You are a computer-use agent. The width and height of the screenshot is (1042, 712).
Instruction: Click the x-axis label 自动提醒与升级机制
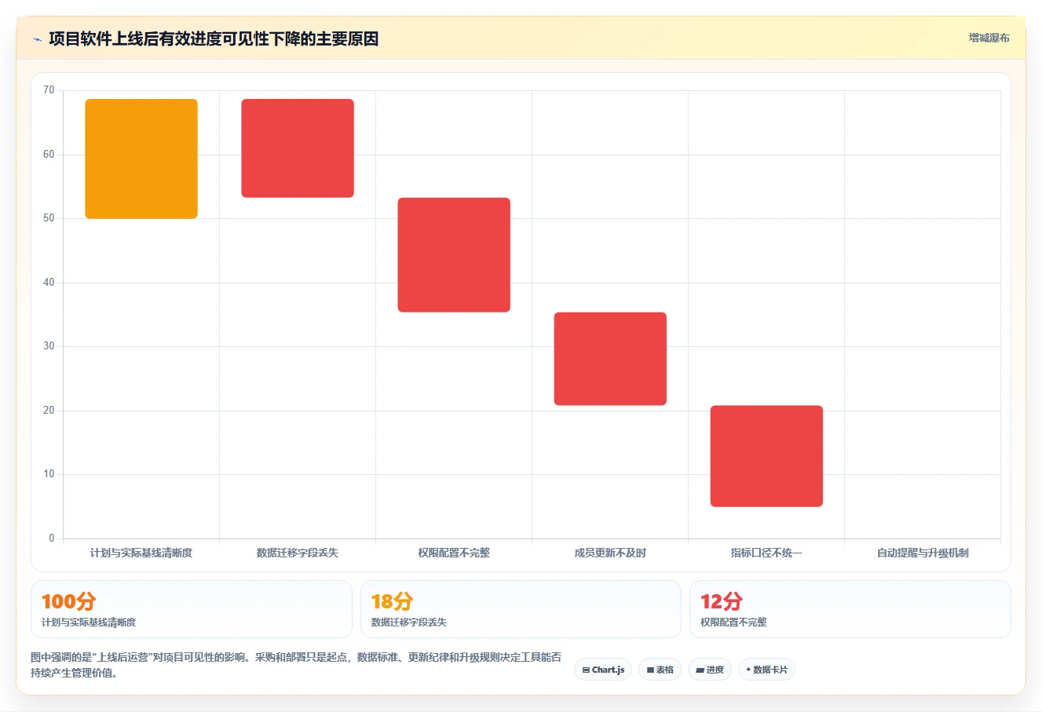tap(923, 553)
